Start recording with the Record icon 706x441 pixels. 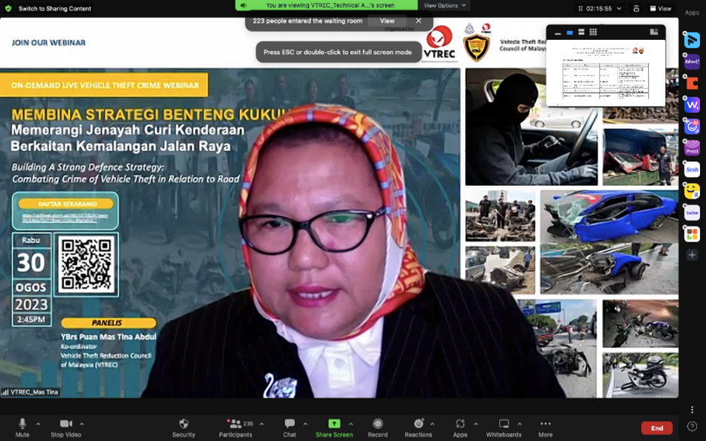pyautogui.click(x=378, y=427)
